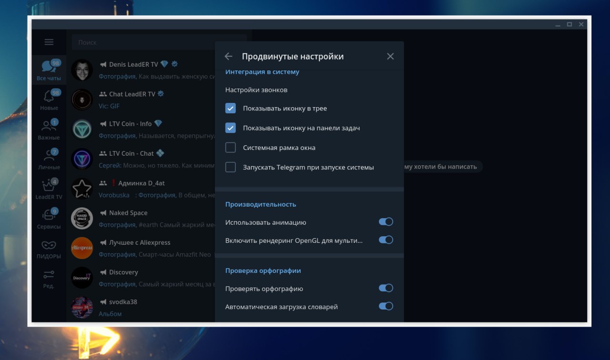This screenshot has width=610, height=360.
Task: Click the Производительность section header
Action: 261,204
